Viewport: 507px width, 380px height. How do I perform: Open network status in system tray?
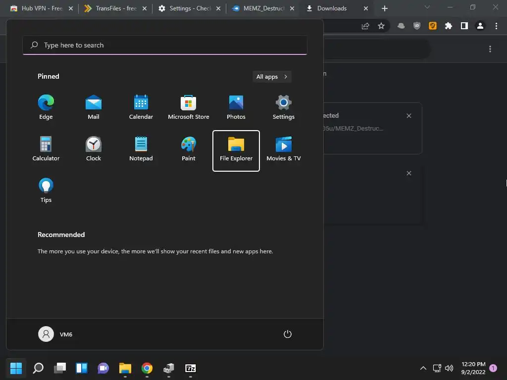click(437, 368)
